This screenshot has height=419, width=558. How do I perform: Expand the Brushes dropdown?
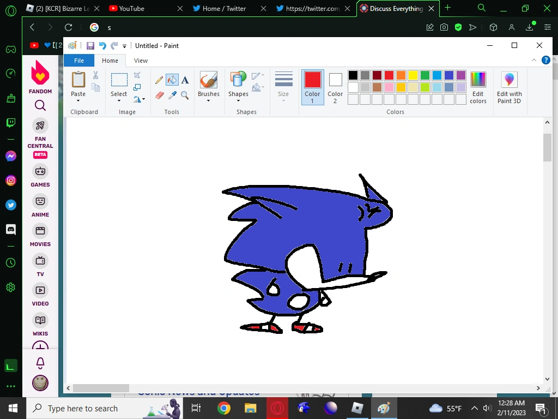tap(208, 101)
